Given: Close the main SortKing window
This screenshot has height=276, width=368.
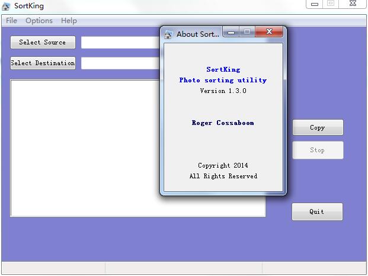Looking at the screenshot, I should click(353, 4).
